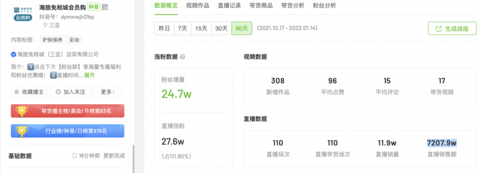This screenshot has height=173, width=481.
Task: Click the 生成战报 button
Action: [452, 29]
